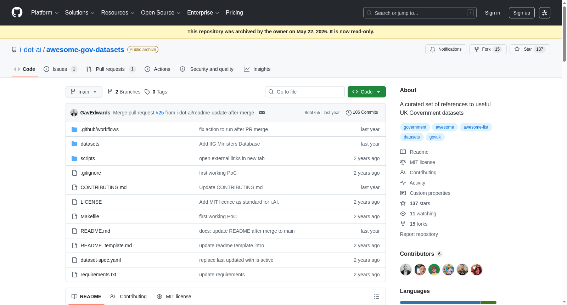The width and height of the screenshot is (567, 305).
Task: Star this repository
Action: [x=530, y=49]
